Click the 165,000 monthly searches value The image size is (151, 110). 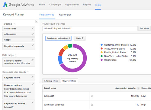(135, 96)
